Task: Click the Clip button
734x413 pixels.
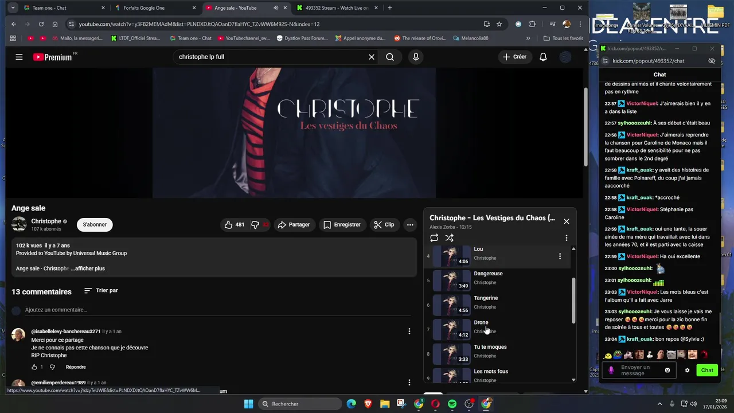Action: [384, 225]
